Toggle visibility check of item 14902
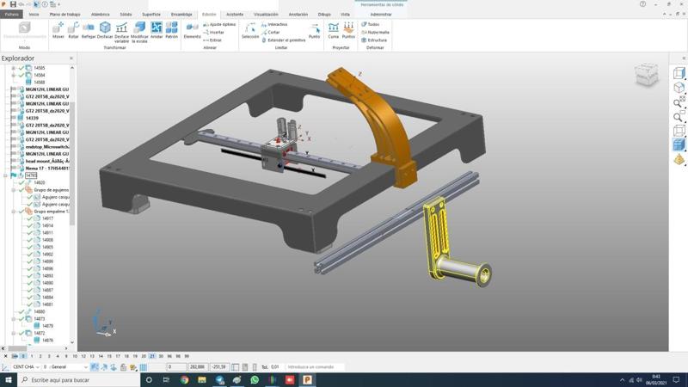This screenshot has width=688, height=387. 29,255
